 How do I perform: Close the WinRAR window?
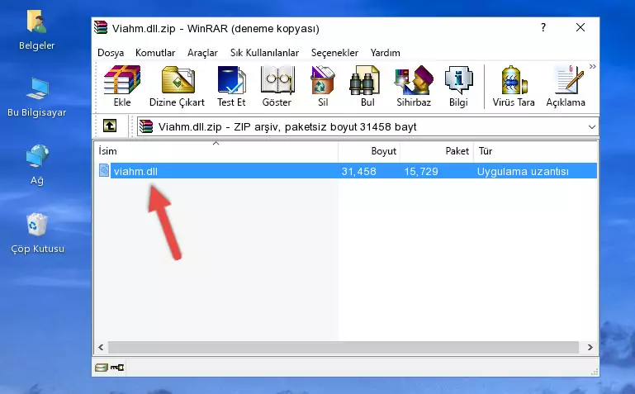[x=581, y=27]
